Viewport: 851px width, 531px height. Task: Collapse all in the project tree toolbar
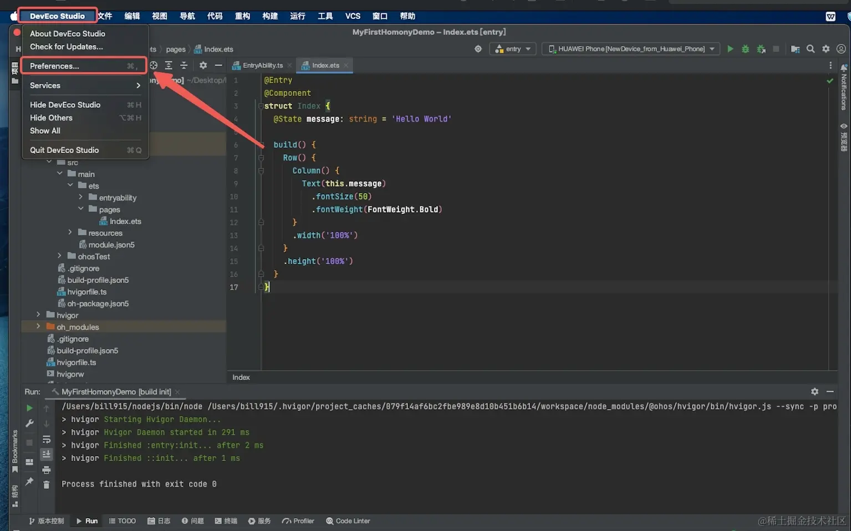(x=184, y=65)
